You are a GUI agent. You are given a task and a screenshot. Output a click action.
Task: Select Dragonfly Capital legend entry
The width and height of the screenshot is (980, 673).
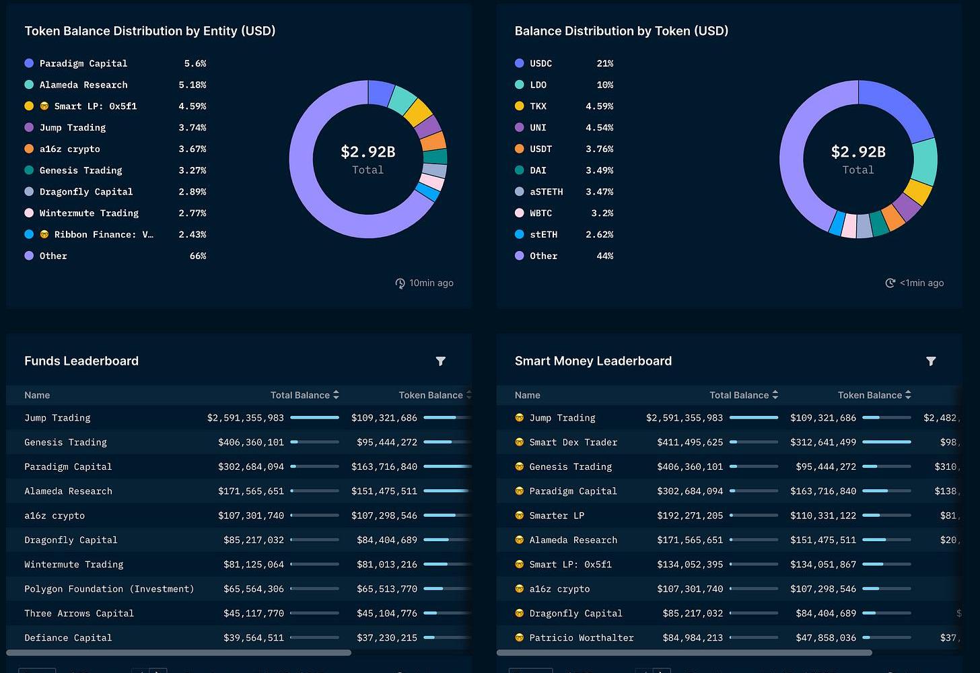pos(115,192)
